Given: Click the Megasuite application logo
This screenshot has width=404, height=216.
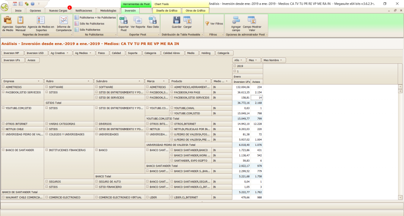Looking at the screenshot, I should coord(5,7).
